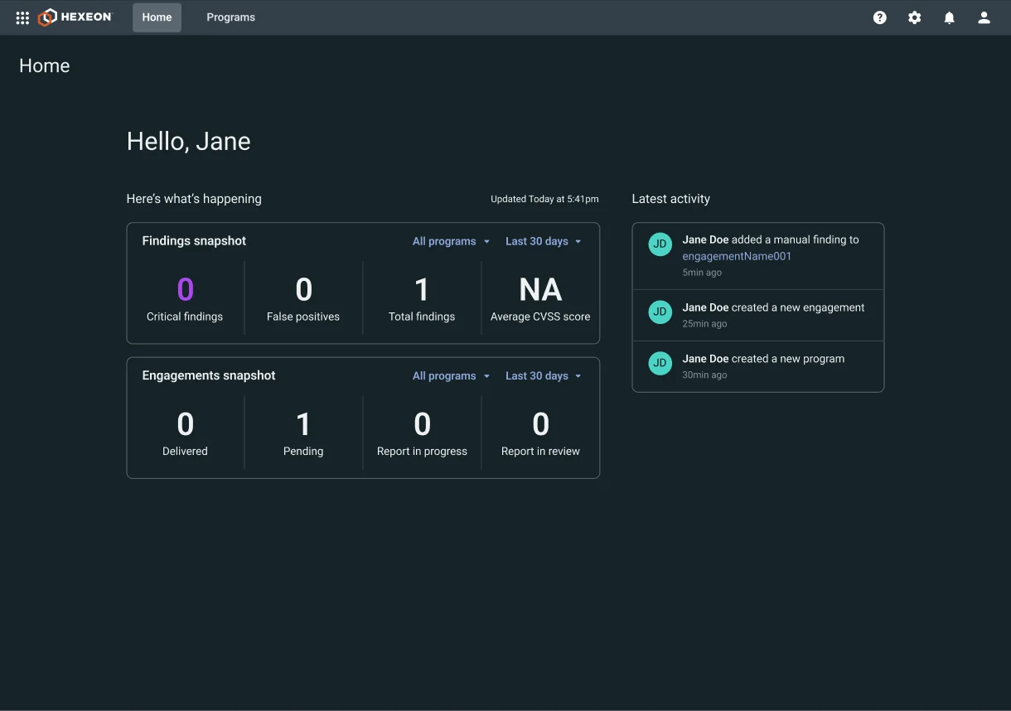Expand All programs dropdown in Findings snapshot
Image resolution: width=1011 pixels, height=711 pixels.
(452, 241)
